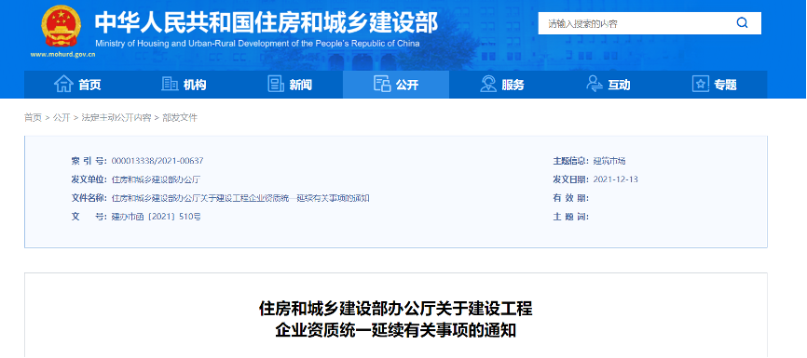The height and width of the screenshot is (358, 807).
Task: Open the 互动 navigation tab
Action: [x=608, y=85]
